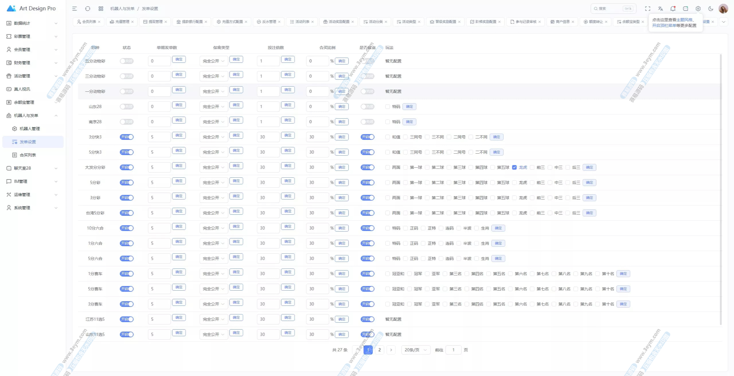Click 确定 for 5分彩 玩法 checkboxes
Viewport: 734px width, 376px height.
click(x=589, y=183)
